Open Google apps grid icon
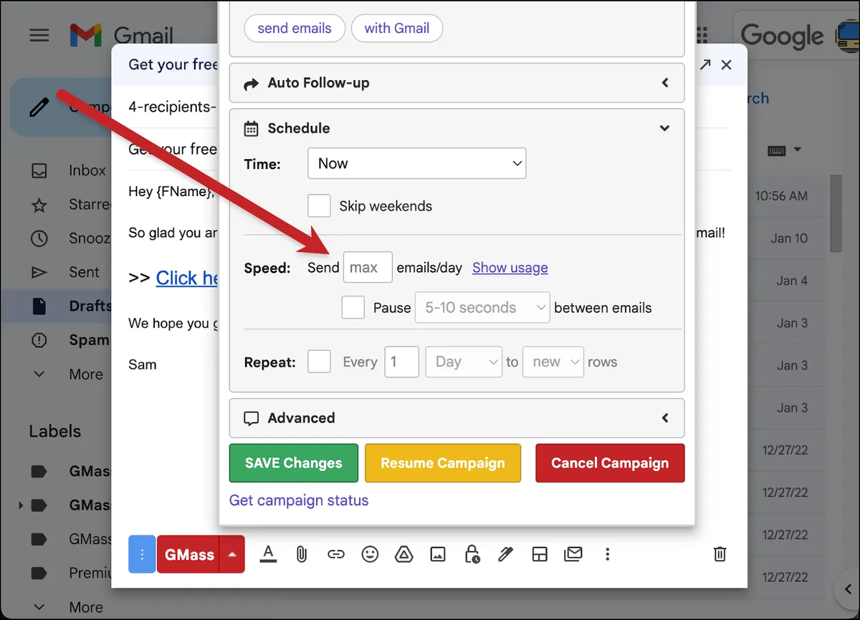 [702, 35]
